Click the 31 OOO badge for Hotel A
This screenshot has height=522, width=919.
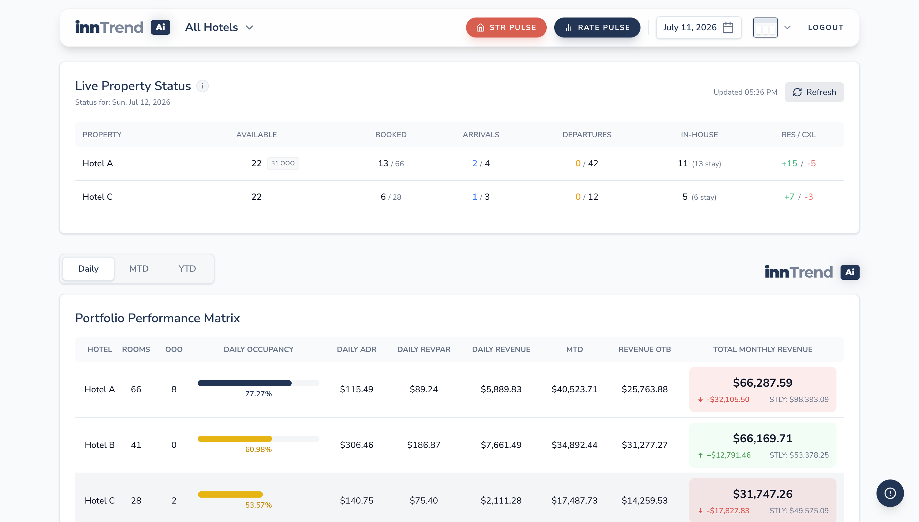[283, 163]
